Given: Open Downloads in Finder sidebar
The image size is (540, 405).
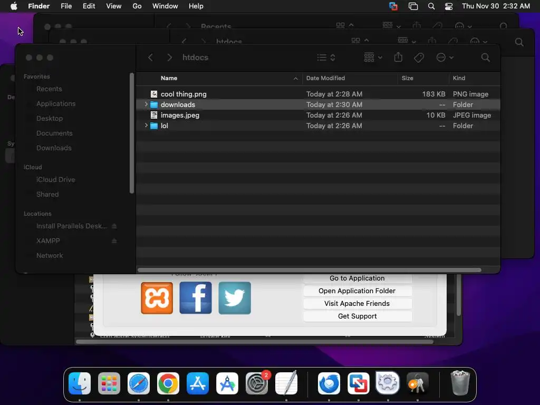Looking at the screenshot, I should pos(54,148).
